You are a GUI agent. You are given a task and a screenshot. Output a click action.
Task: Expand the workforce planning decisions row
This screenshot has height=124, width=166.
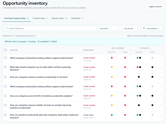pyautogui.click(x=161, y=67)
